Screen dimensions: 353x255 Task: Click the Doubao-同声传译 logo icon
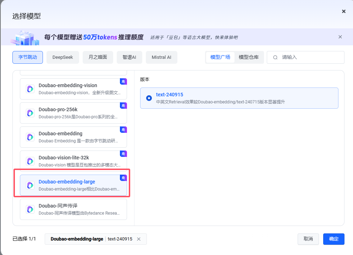[30, 209]
